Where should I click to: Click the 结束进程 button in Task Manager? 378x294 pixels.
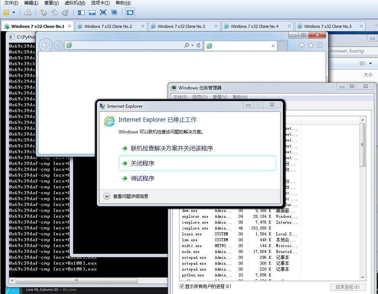point(348,287)
